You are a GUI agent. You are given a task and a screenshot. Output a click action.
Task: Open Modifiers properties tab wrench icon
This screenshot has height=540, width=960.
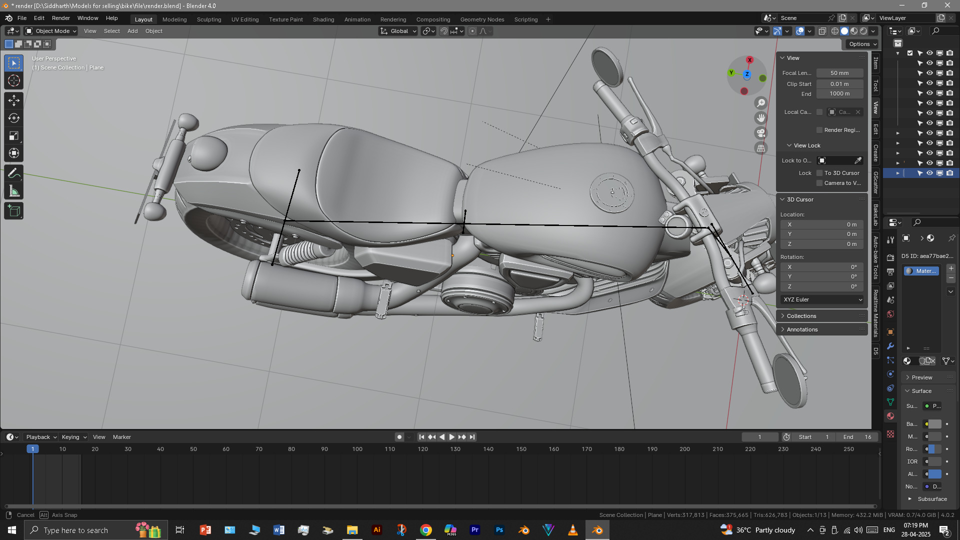coord(890,346)
